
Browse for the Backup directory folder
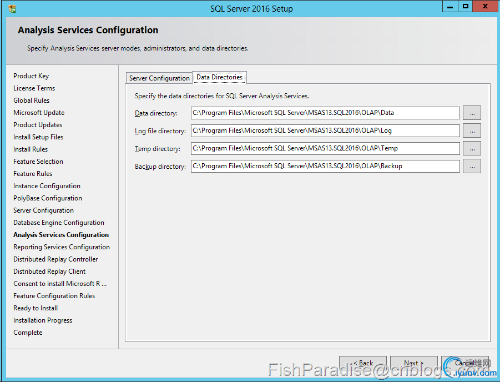pyautogui.click(x=472, y=167)
